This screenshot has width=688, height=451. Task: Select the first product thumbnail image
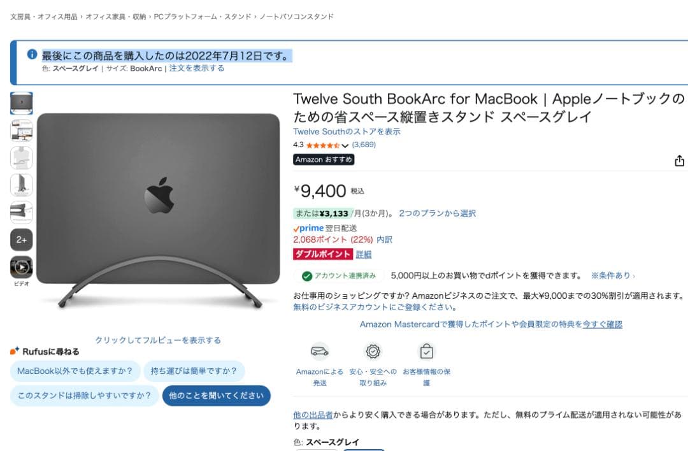[x=22, y=103]
